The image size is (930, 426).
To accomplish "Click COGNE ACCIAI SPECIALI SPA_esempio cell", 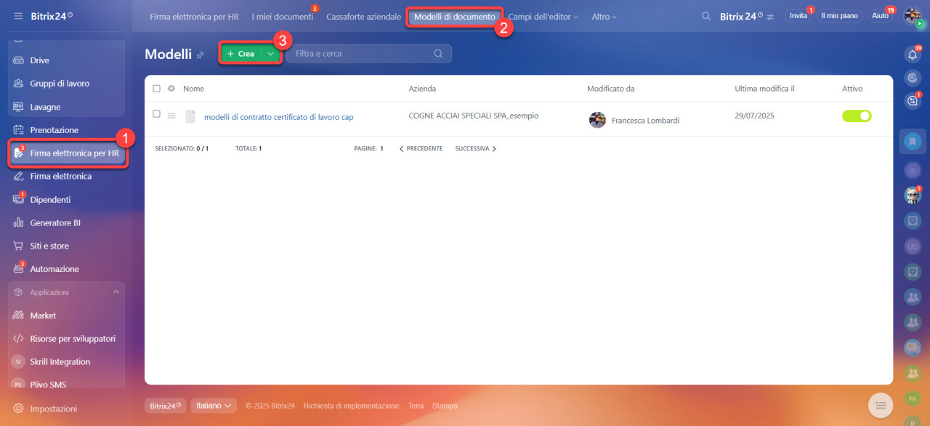I will [x=474, y=116].
